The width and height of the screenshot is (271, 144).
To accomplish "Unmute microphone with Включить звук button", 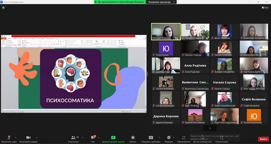I will (x=9, y=138).
